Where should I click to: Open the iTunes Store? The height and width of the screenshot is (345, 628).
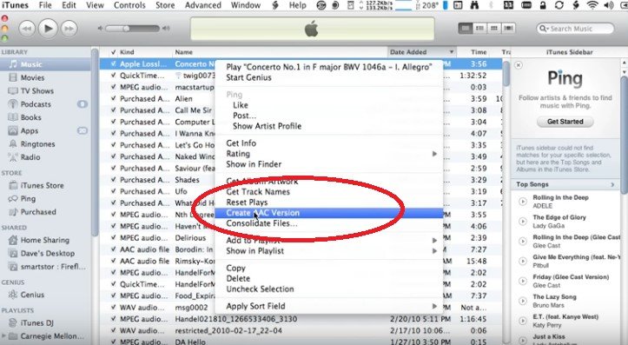[42, 185]
